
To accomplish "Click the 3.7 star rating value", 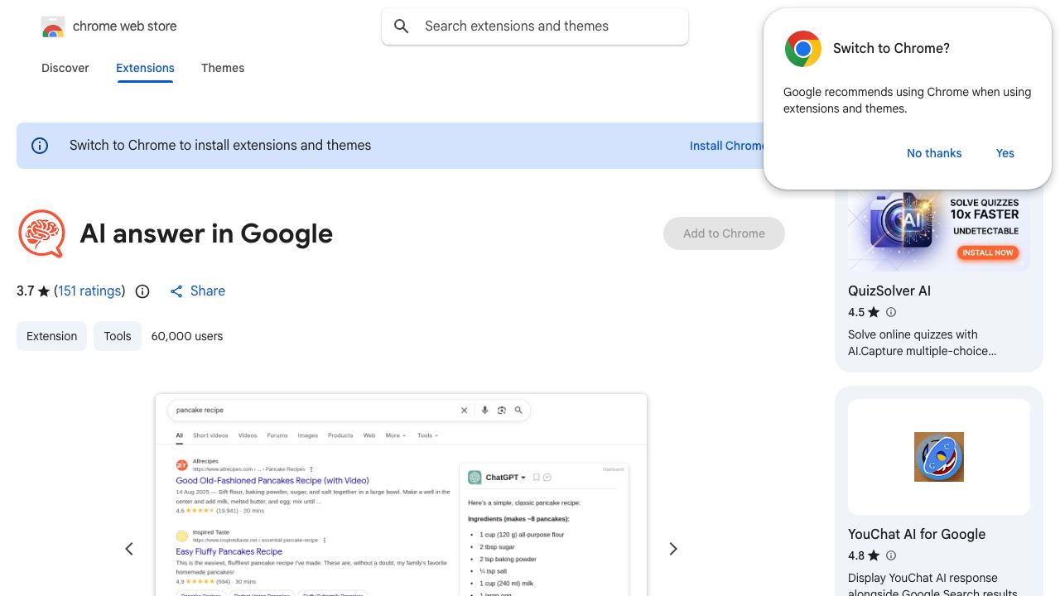I will point(26,291).
